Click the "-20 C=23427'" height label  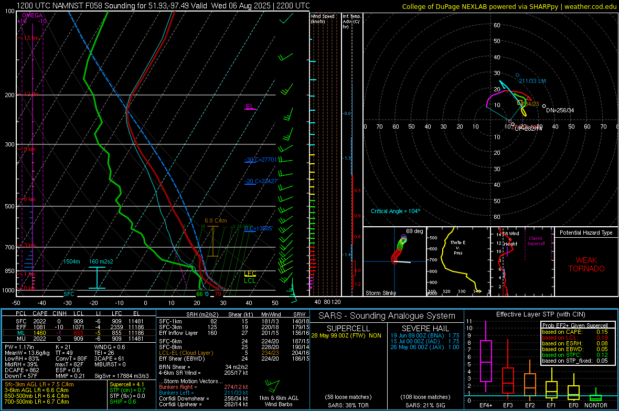[x=261, y=182]
